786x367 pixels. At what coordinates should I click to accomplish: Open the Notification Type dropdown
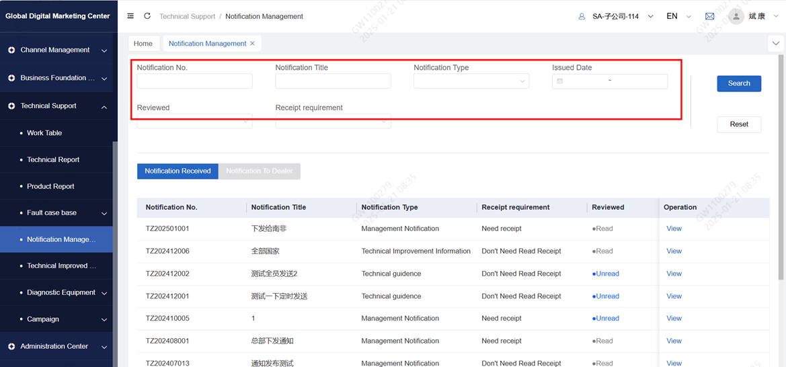[x=471, y=81]
